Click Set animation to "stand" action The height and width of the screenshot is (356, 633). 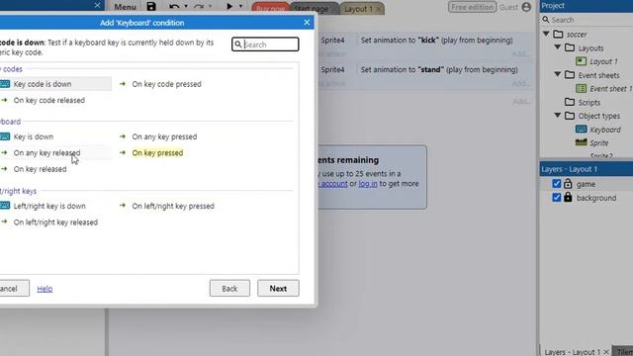coord(439,69)
